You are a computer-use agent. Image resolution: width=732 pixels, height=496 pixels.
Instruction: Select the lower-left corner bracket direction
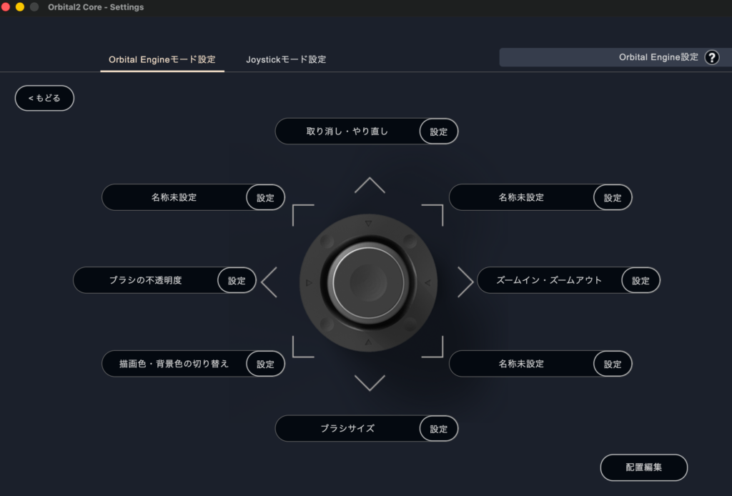coord(303,347)
